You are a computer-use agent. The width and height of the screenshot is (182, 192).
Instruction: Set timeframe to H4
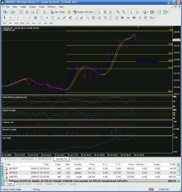34,23
